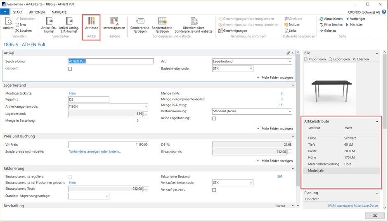Click the Bearbeiten edit action
388x222 pixels.
(26, 19)
